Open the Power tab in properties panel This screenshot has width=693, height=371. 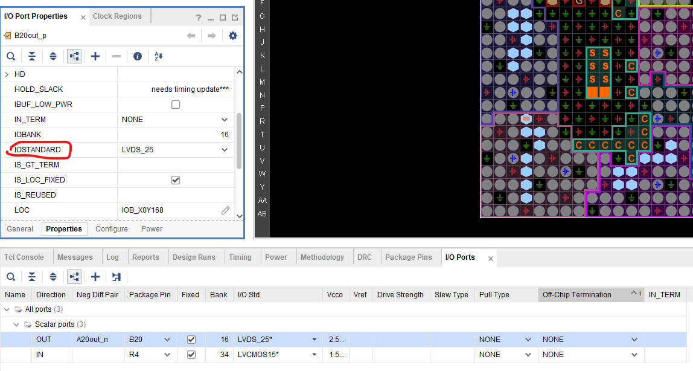152,228
